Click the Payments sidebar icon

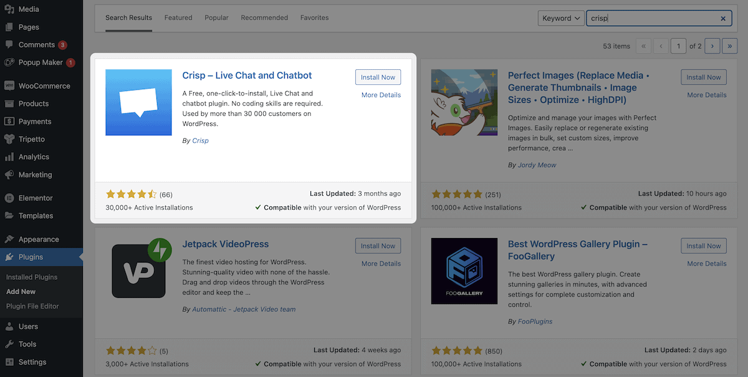[9, 122]
